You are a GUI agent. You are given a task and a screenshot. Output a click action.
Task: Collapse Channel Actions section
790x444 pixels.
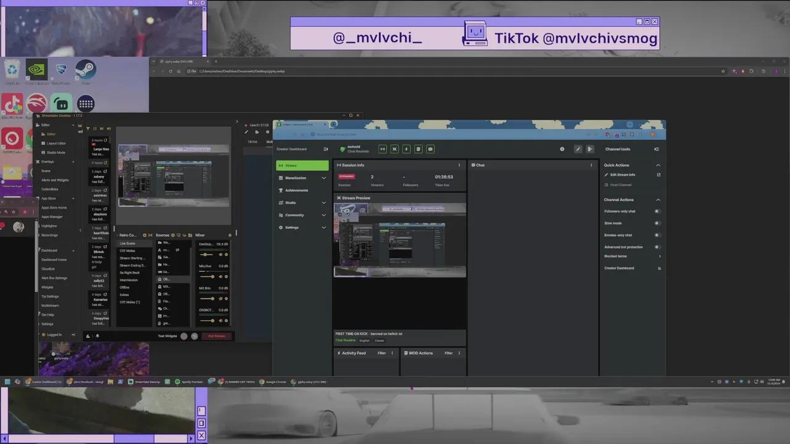point(658,200)
